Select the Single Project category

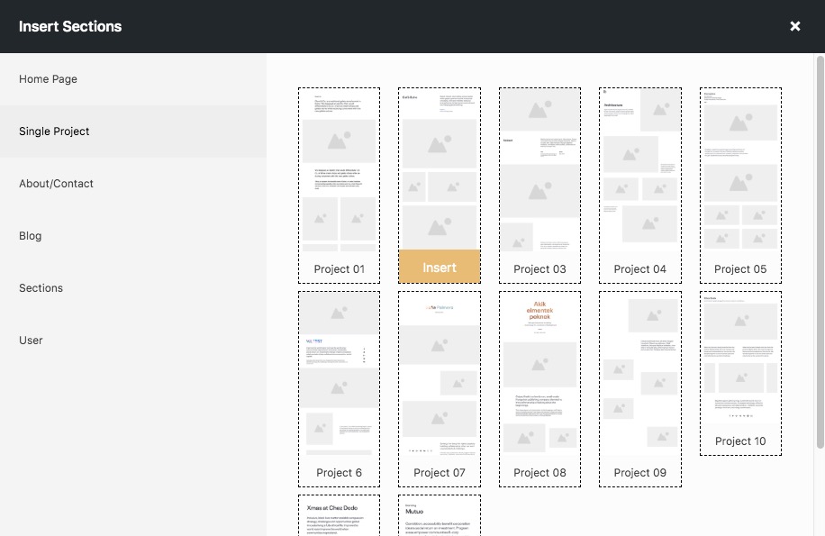133,131
